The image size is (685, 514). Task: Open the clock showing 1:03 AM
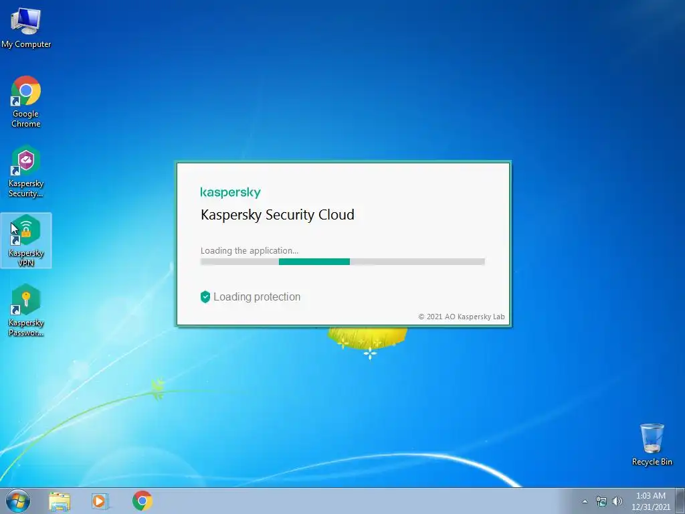(650, 501)
